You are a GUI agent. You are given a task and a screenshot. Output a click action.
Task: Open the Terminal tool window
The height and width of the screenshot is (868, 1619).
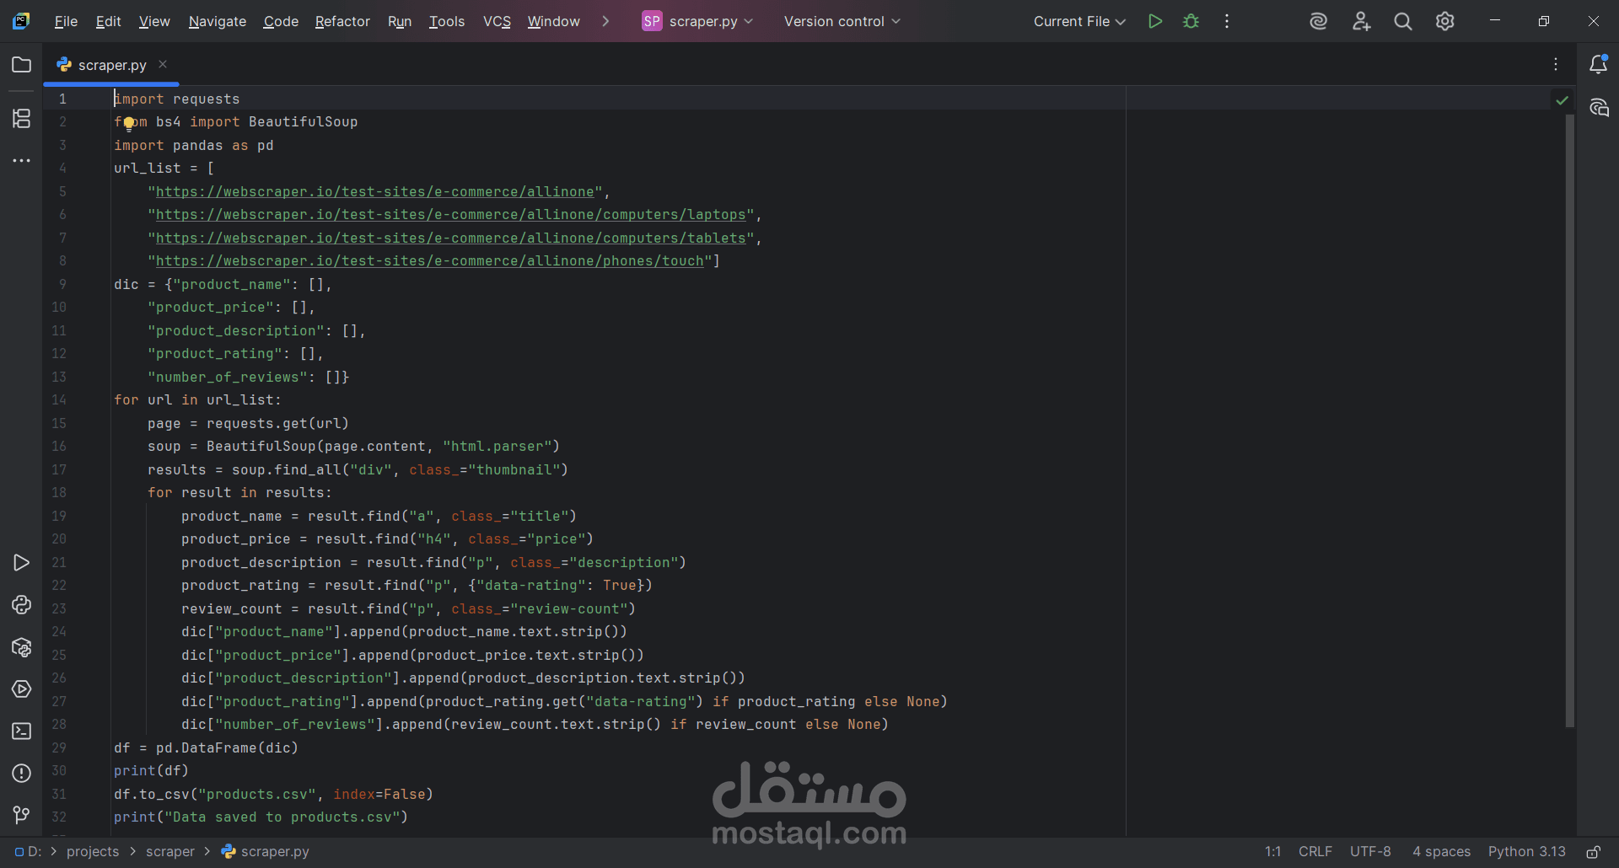22,731
